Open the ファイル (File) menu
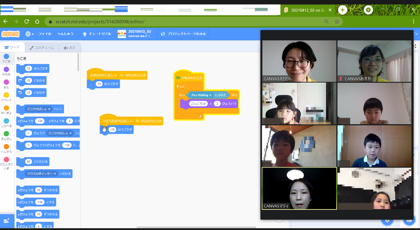The height and width of the screenshot is (230, 420). point(45,34)
